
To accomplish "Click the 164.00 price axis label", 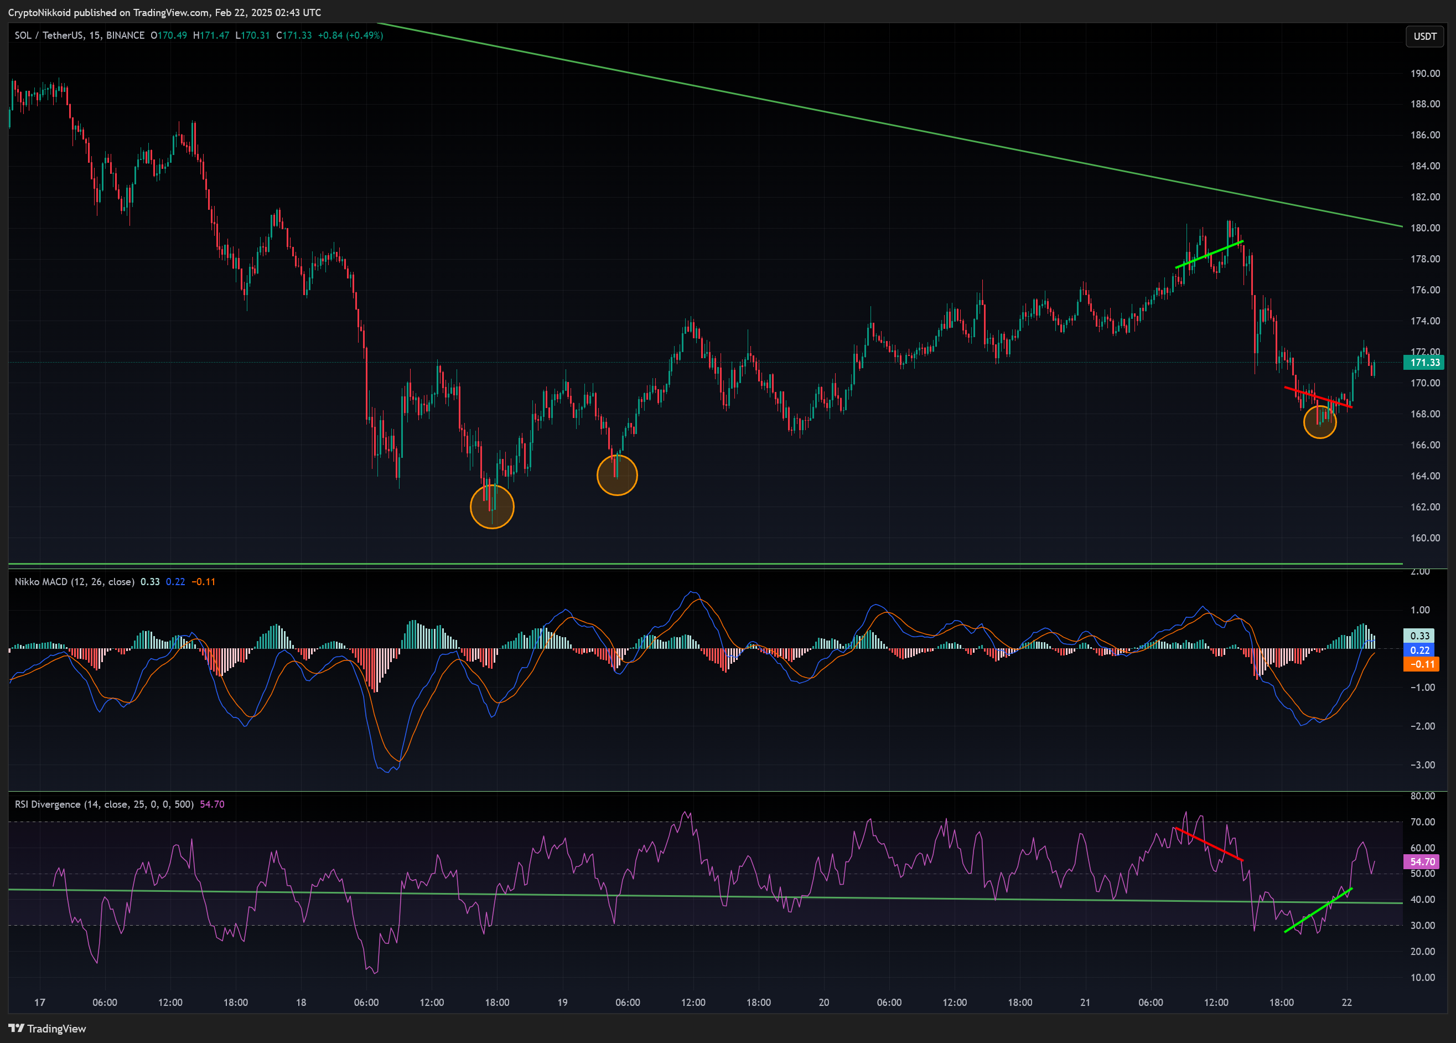I will click(1424, 476).
